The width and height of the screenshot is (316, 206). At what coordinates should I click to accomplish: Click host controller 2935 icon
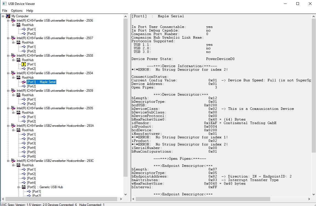[13, 108]
